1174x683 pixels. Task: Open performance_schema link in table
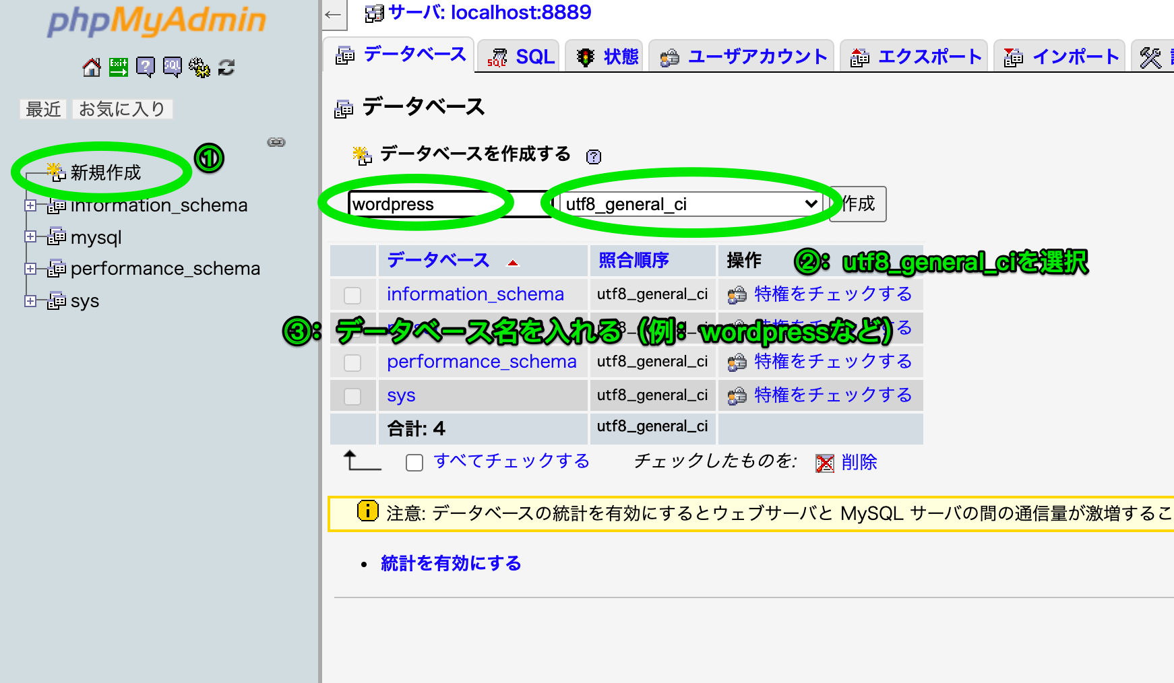482,362
